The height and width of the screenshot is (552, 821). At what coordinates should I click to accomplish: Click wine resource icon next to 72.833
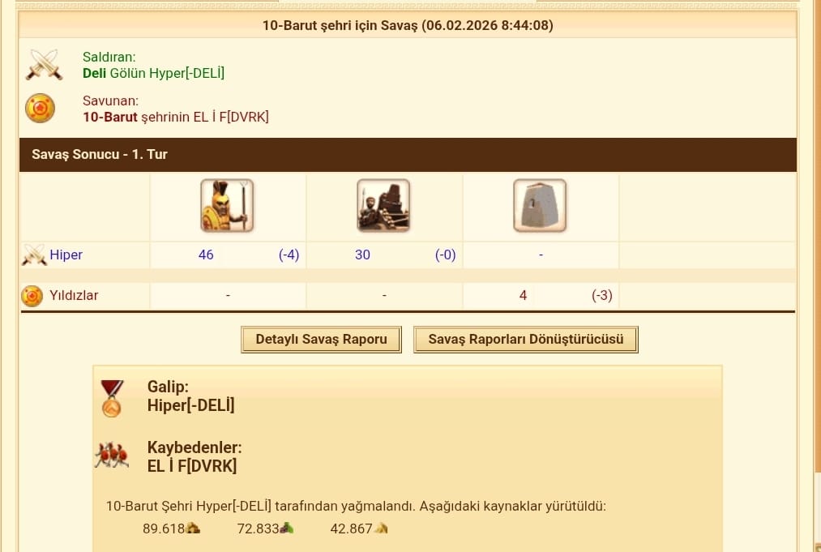287,528
